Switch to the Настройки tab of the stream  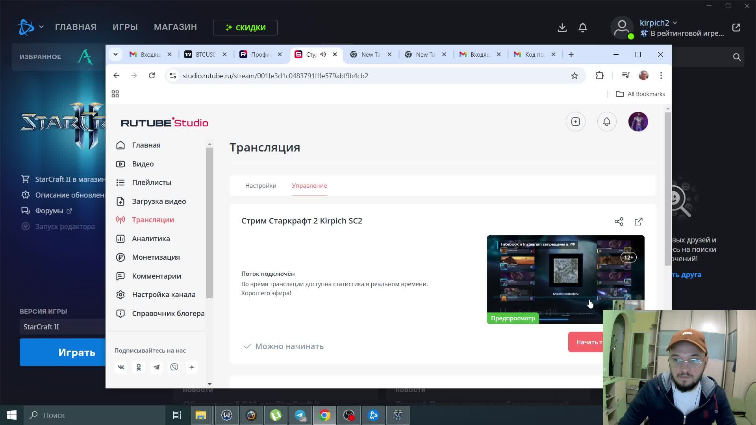point(261,185)
